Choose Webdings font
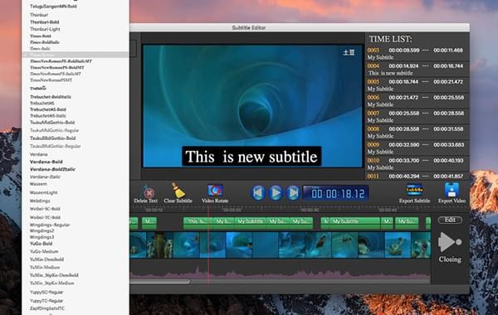Image resolution: width=498 pixels, height=315 pixels. pyautogui.click(x=40, y=201)
